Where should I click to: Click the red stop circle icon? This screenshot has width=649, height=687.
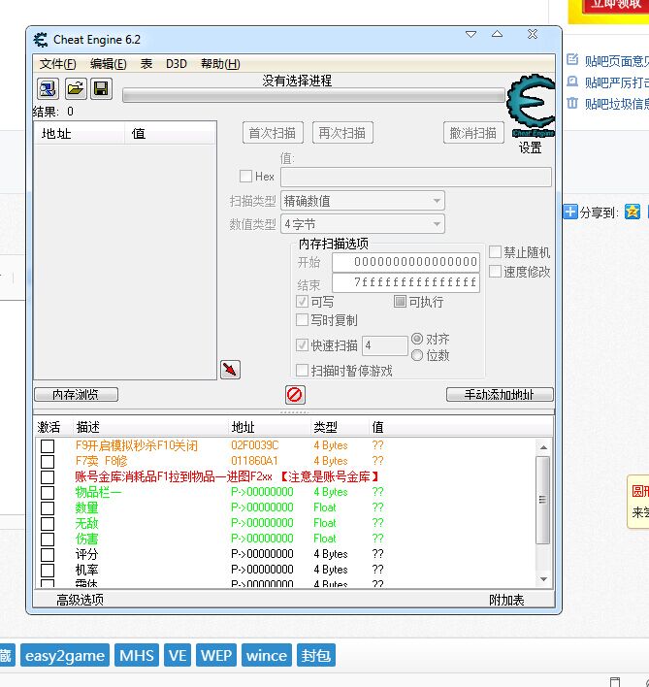coord(295,394)
